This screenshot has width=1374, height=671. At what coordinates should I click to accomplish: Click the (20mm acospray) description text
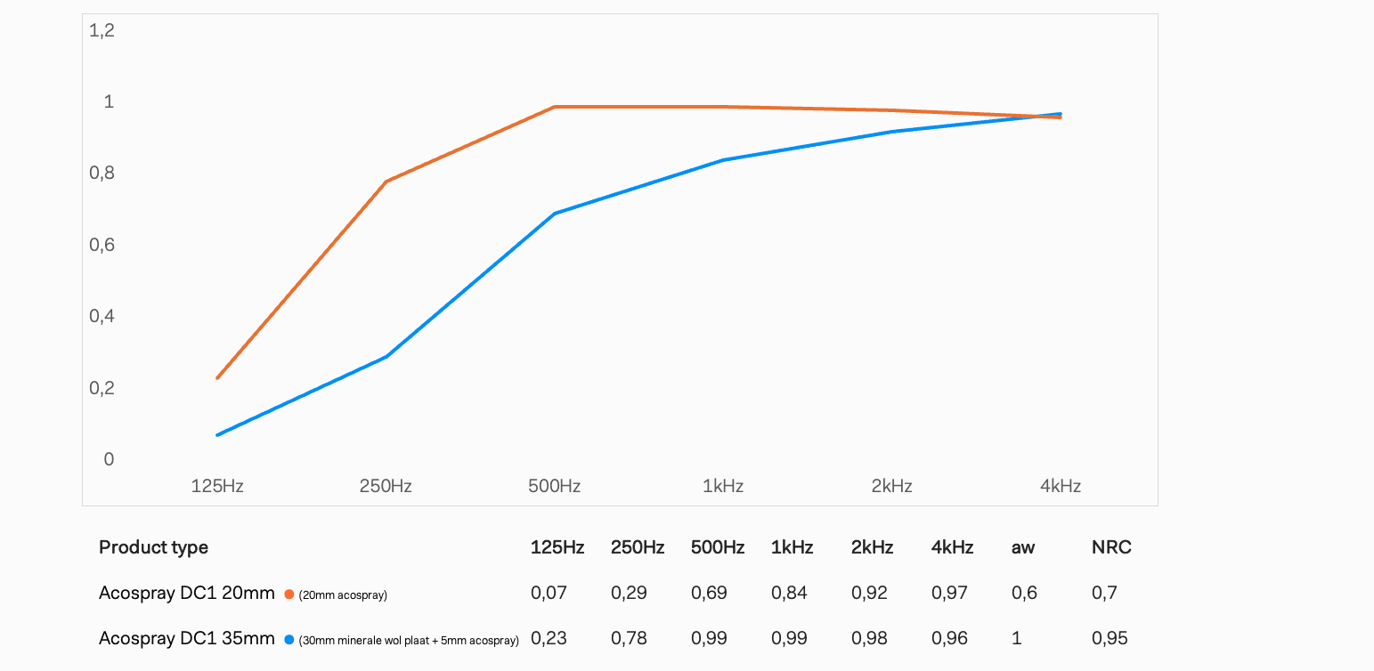pos(343,595)
